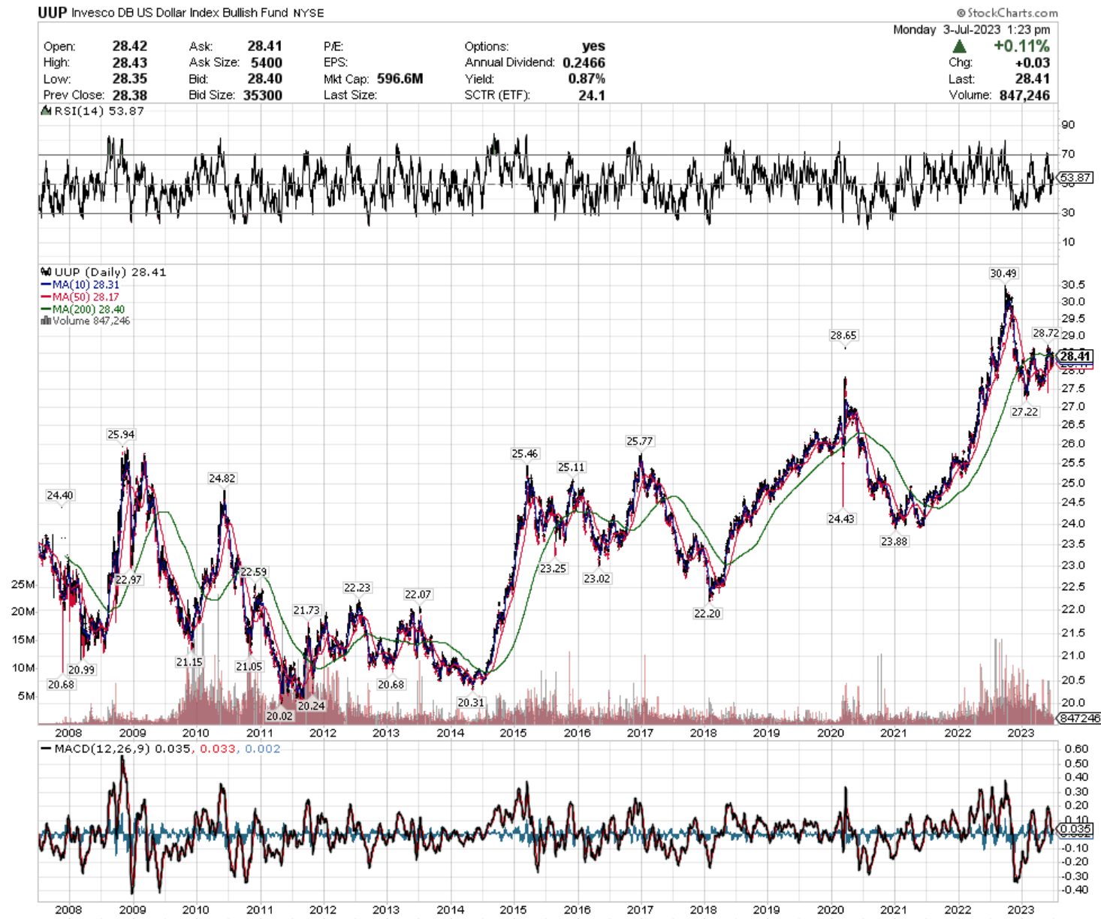This screenshot has height=919, width=1101.
Task: Click the 2023 peak label 28.72
Action: [x=1045, y=333]
